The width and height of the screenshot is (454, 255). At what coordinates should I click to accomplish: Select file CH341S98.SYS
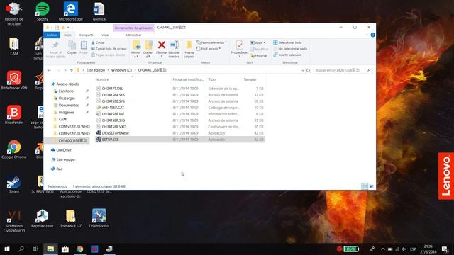point(113,101)
